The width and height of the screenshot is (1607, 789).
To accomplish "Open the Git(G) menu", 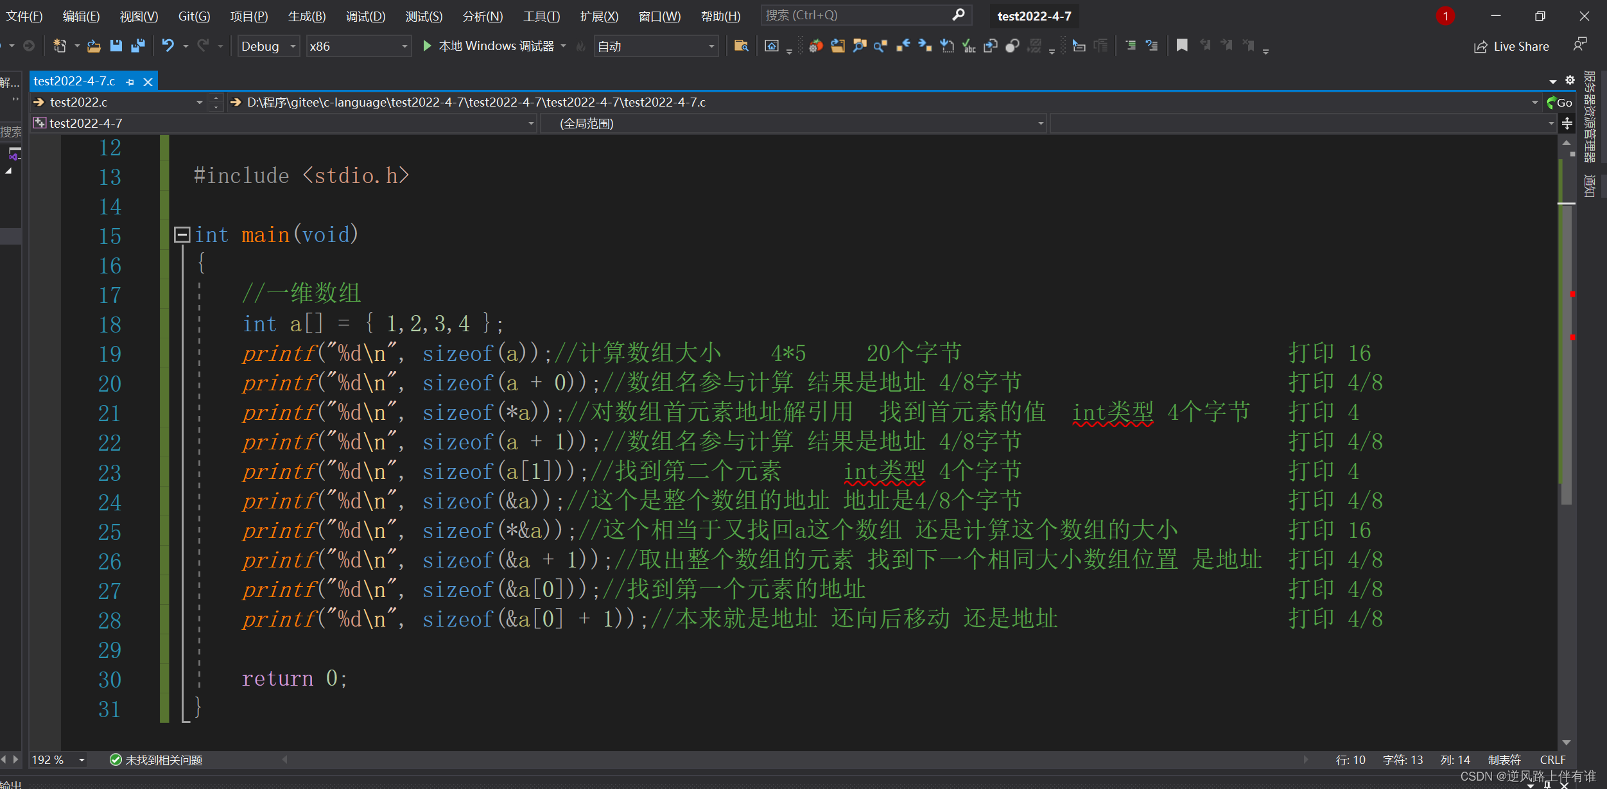I will [194, 16].
